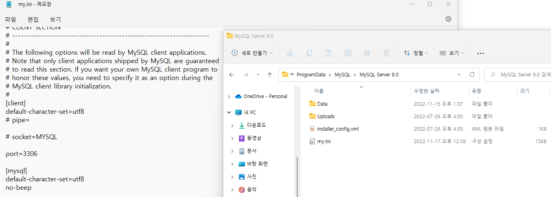Click the [mysql] line in Notepad
The width and height of the screenshot is (551, 197).
(16, 171)
